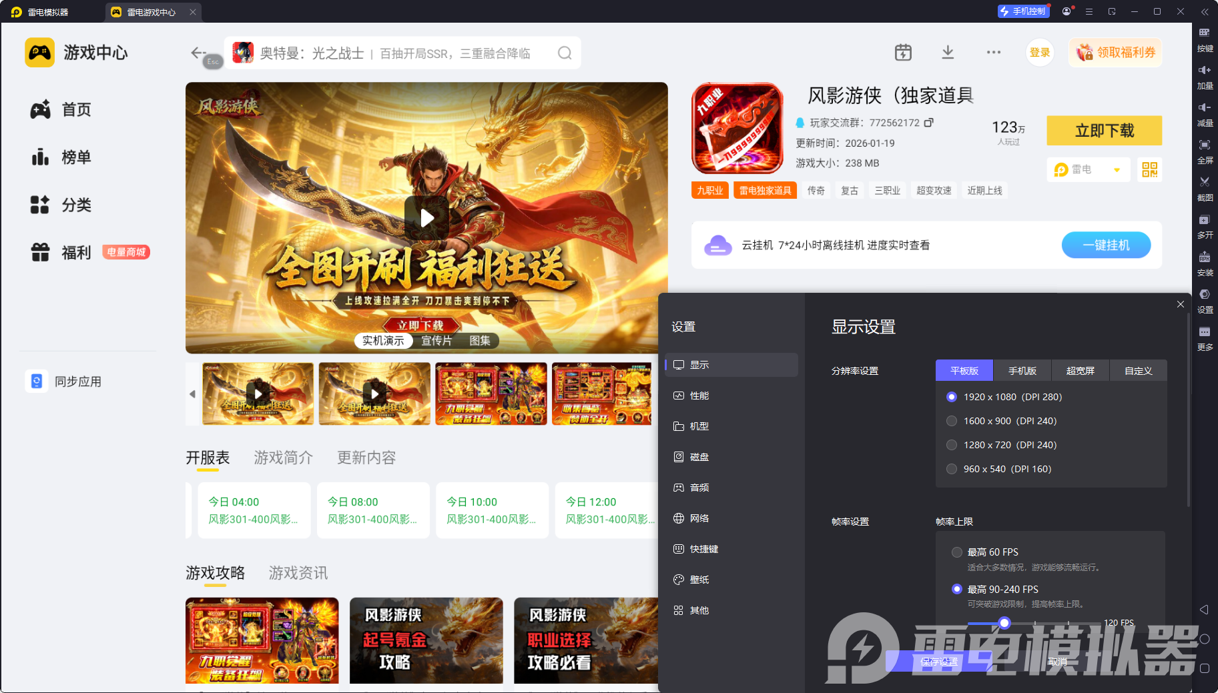Open 壁纸 settings category

[x=731, y=580]
